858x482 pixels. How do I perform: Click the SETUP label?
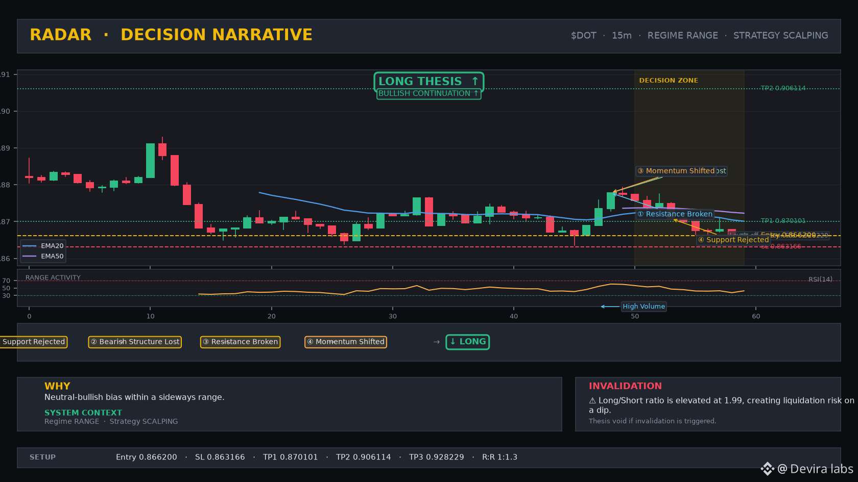(42, 457)
